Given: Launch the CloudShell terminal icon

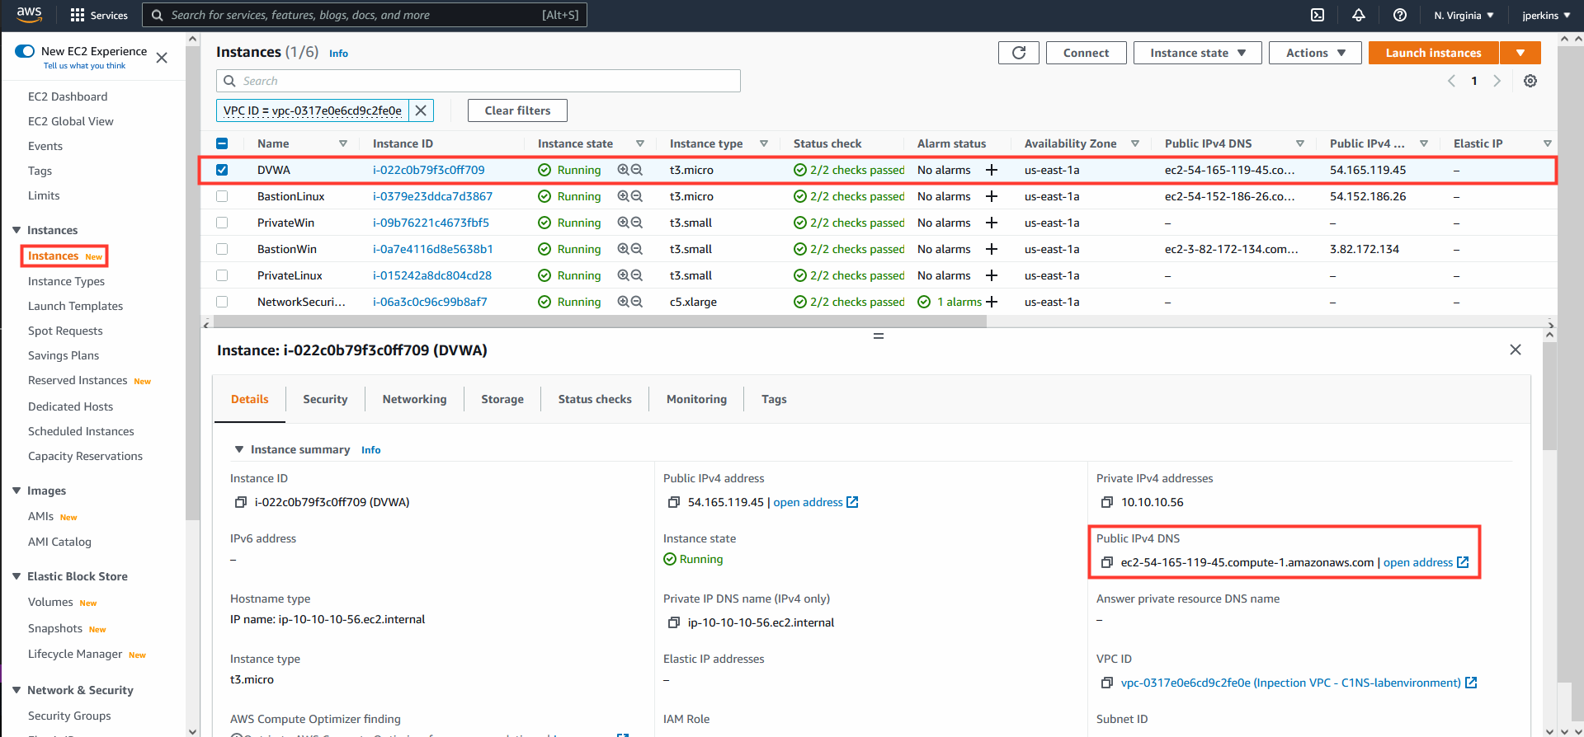Looking at the screenshot, I should pyautogui.click(x=1318, y=15).
